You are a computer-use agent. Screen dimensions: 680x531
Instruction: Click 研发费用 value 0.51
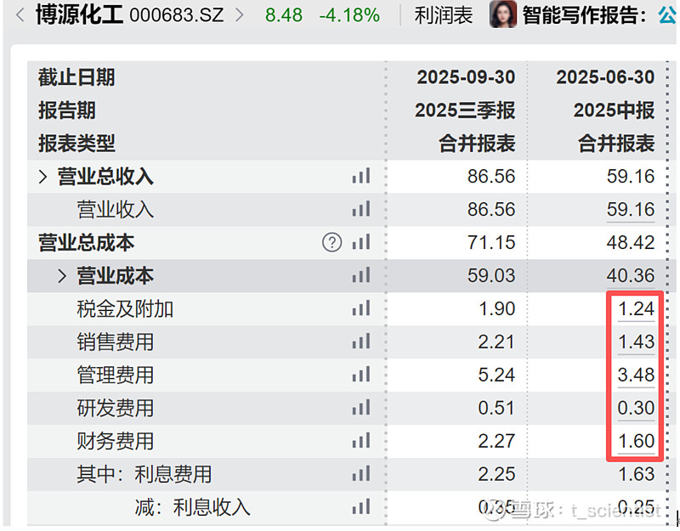[496, 408]
